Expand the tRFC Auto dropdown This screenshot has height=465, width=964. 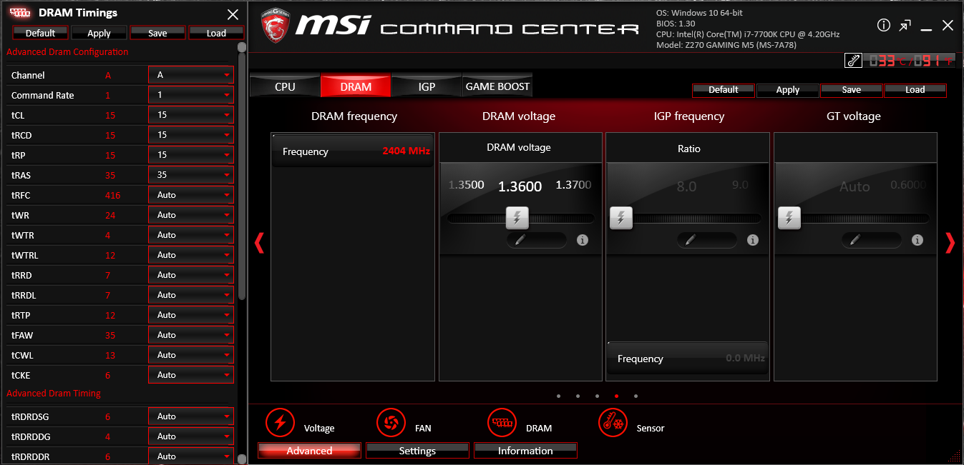point(191,195)
